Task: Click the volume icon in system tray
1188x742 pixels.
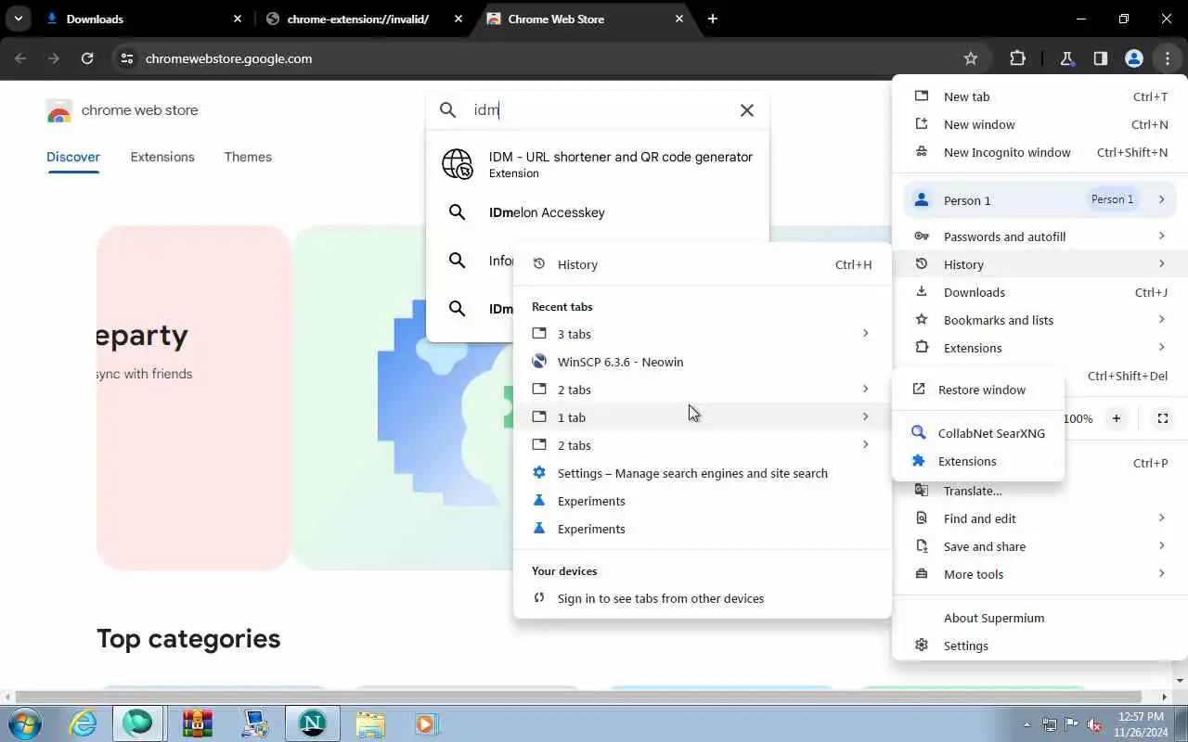Action: [1094, 724]
